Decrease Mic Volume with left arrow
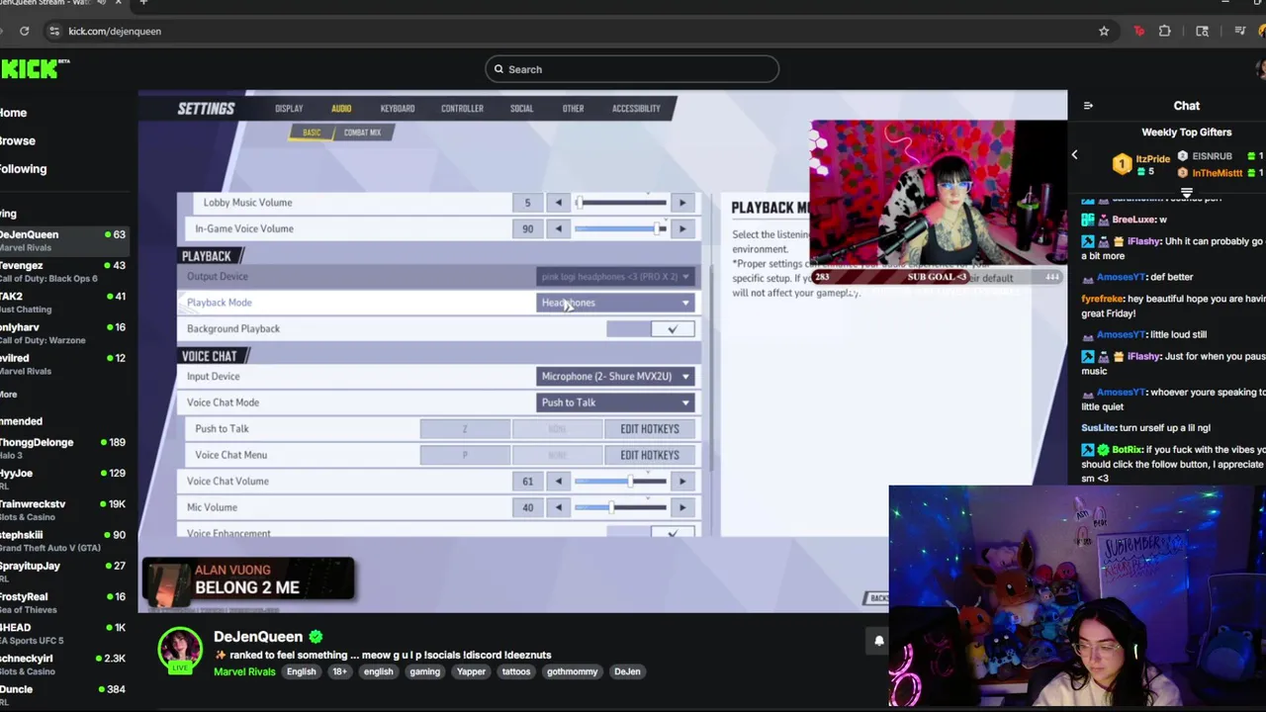This screenshot has width=1266, height=712. (x=558, y=507)
